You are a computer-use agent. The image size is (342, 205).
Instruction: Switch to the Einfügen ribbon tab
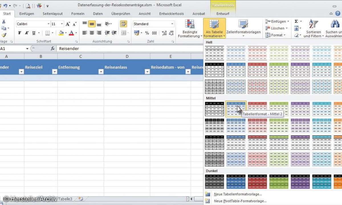(x=27, y=14)
